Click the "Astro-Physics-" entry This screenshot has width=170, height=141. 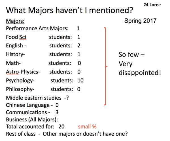tap(23, 71)
